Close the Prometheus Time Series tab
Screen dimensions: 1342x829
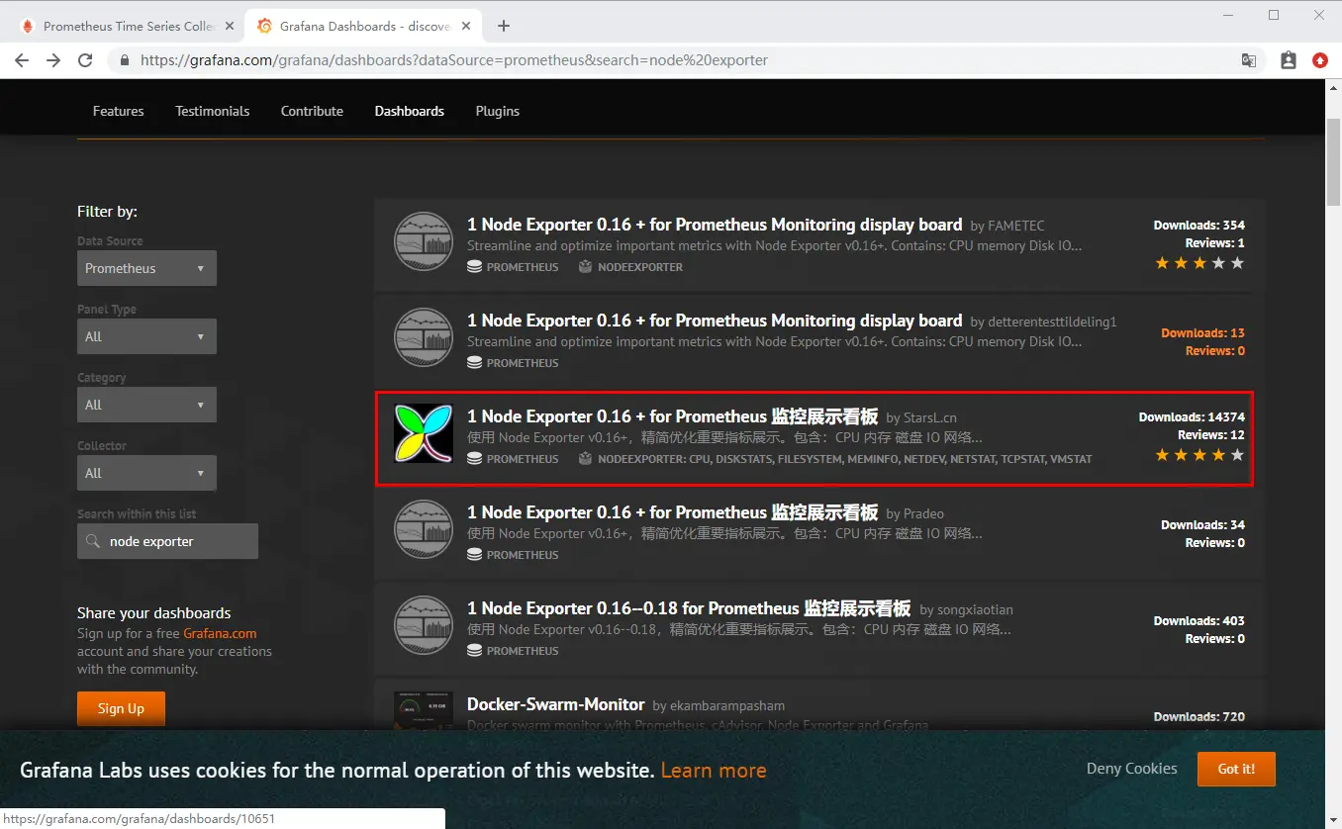coord(229,26)
